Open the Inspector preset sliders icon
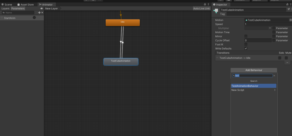 [289, 9]
